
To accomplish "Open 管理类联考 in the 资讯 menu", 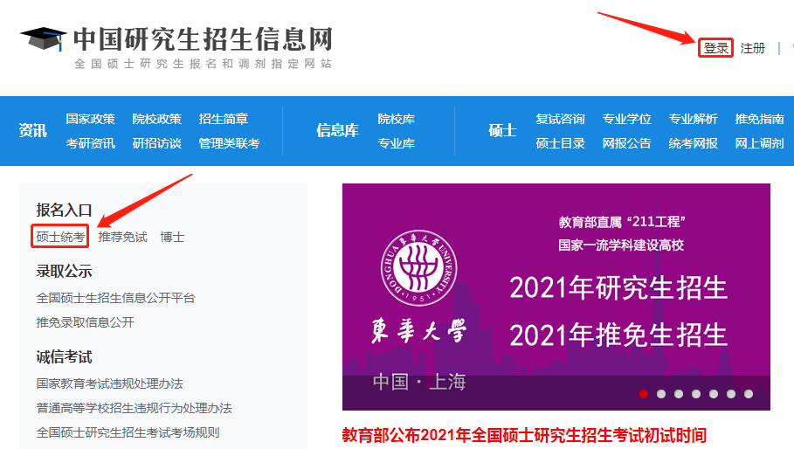I will (x=229, y=143).
